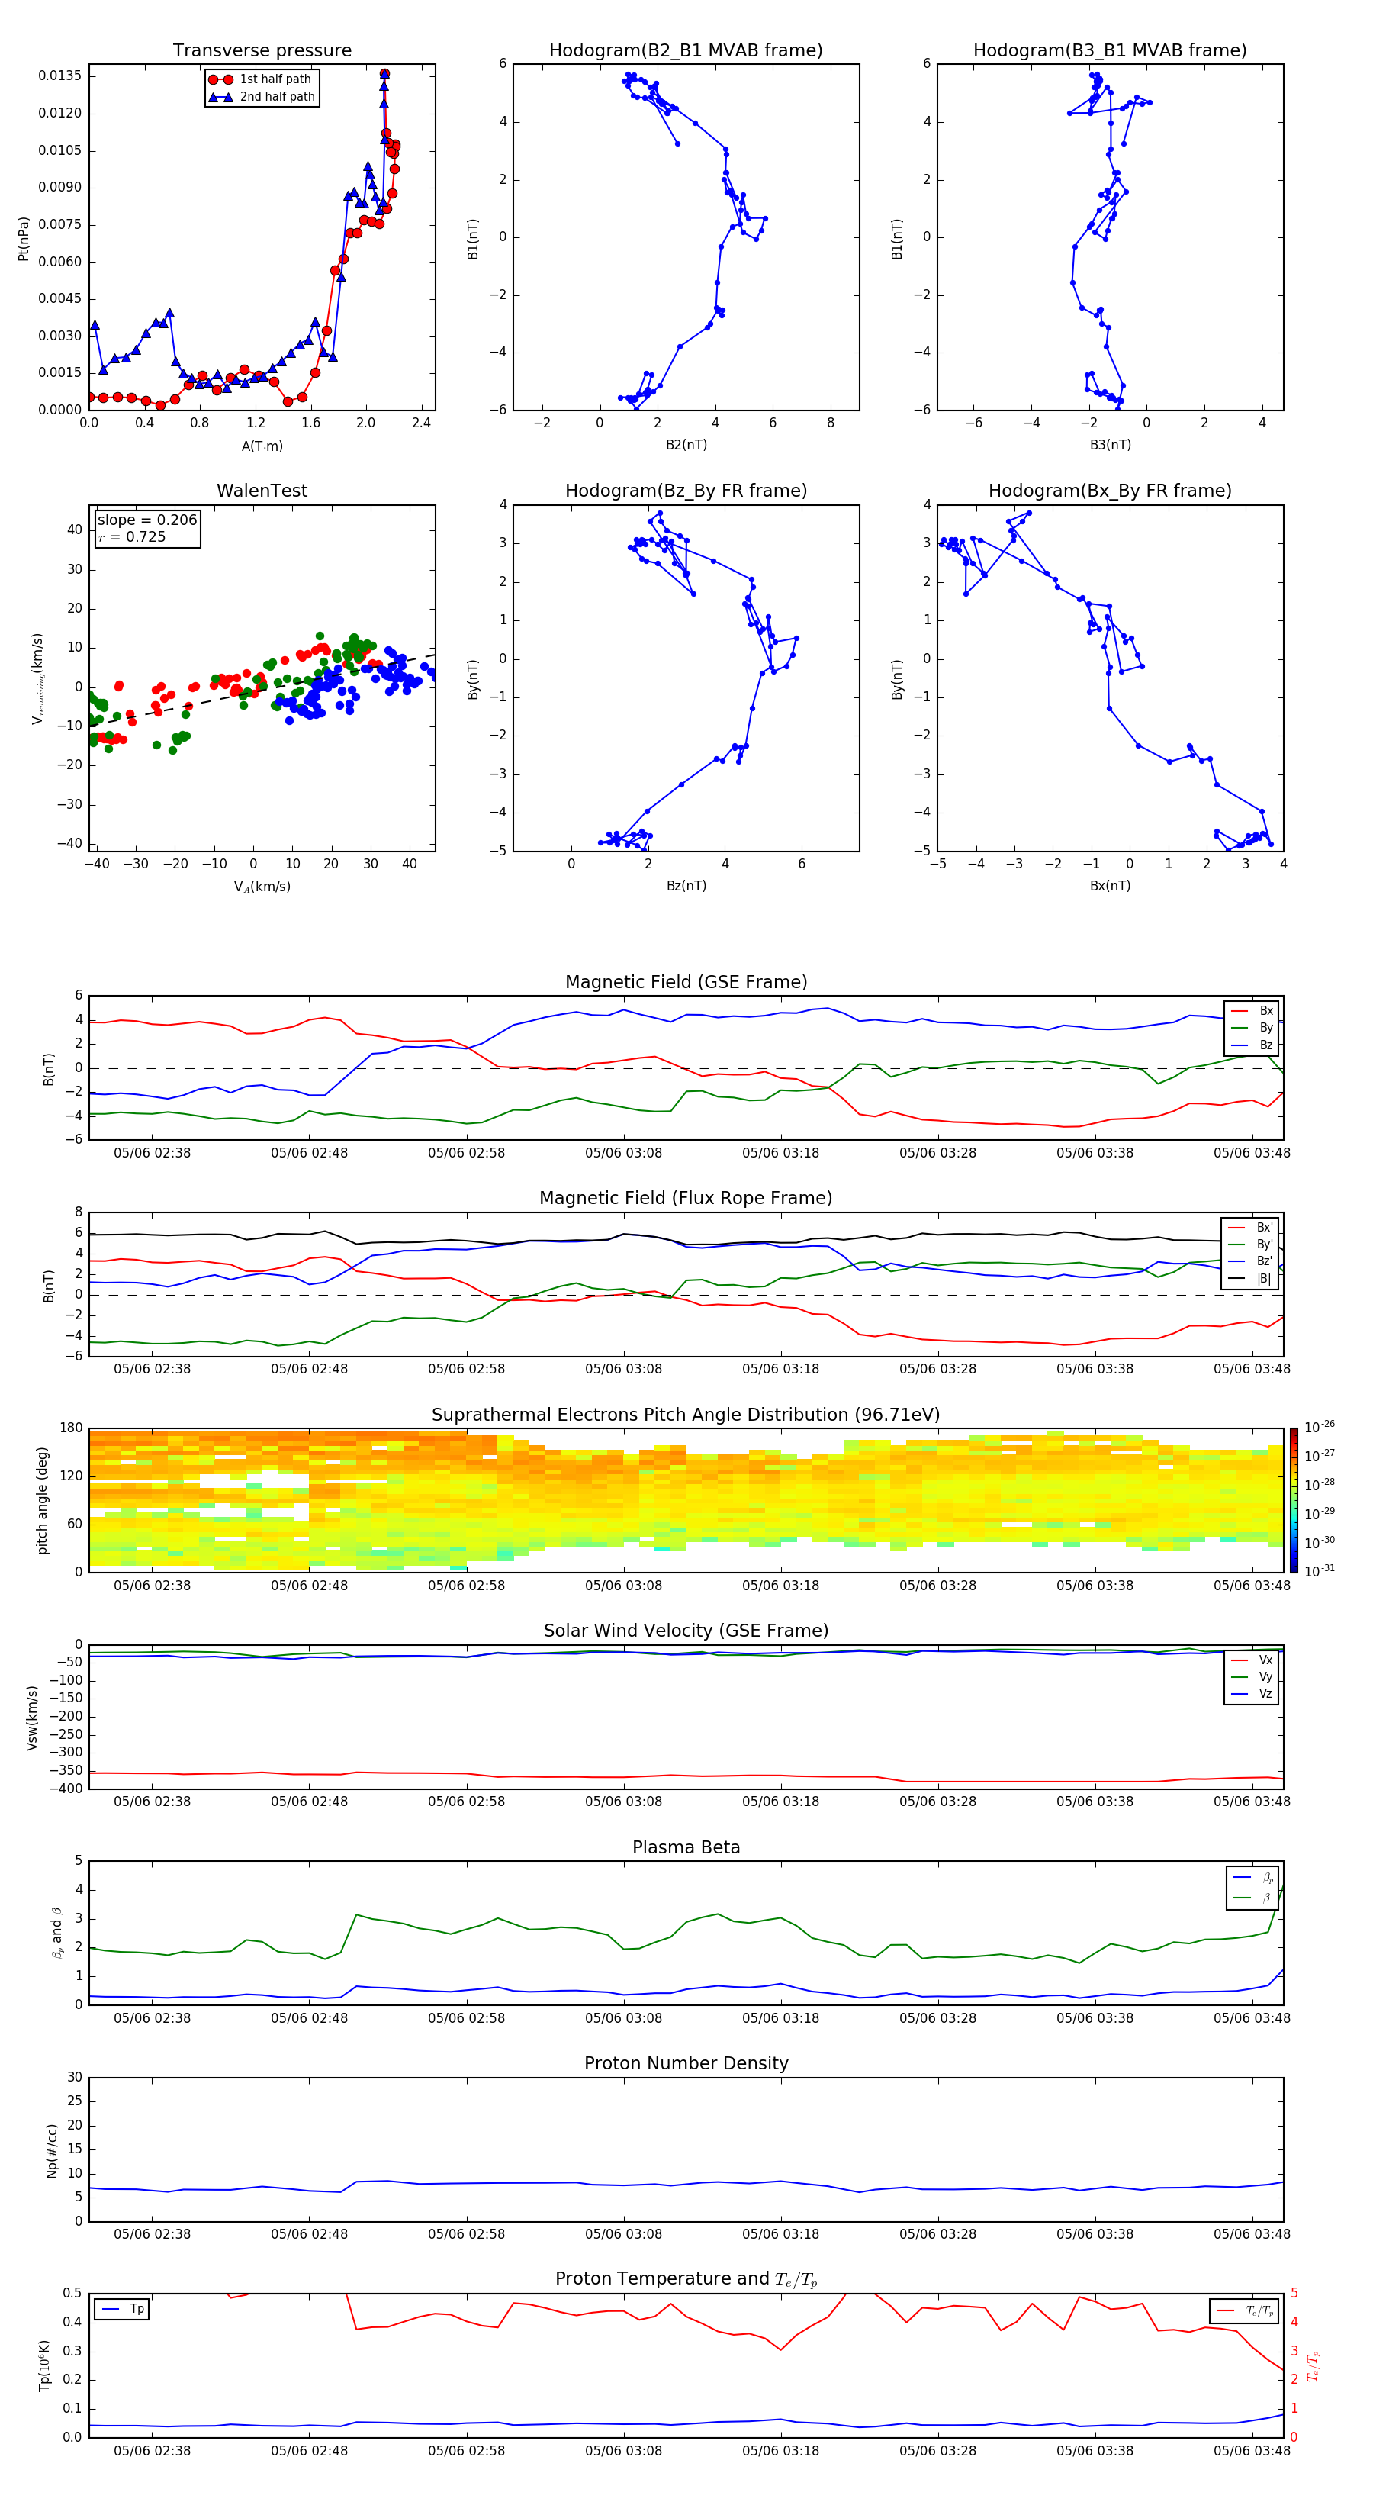Select the "A(T·m)" x-axis label
This screenshot has width=1373, height=2518.
[x=262, y=446]
